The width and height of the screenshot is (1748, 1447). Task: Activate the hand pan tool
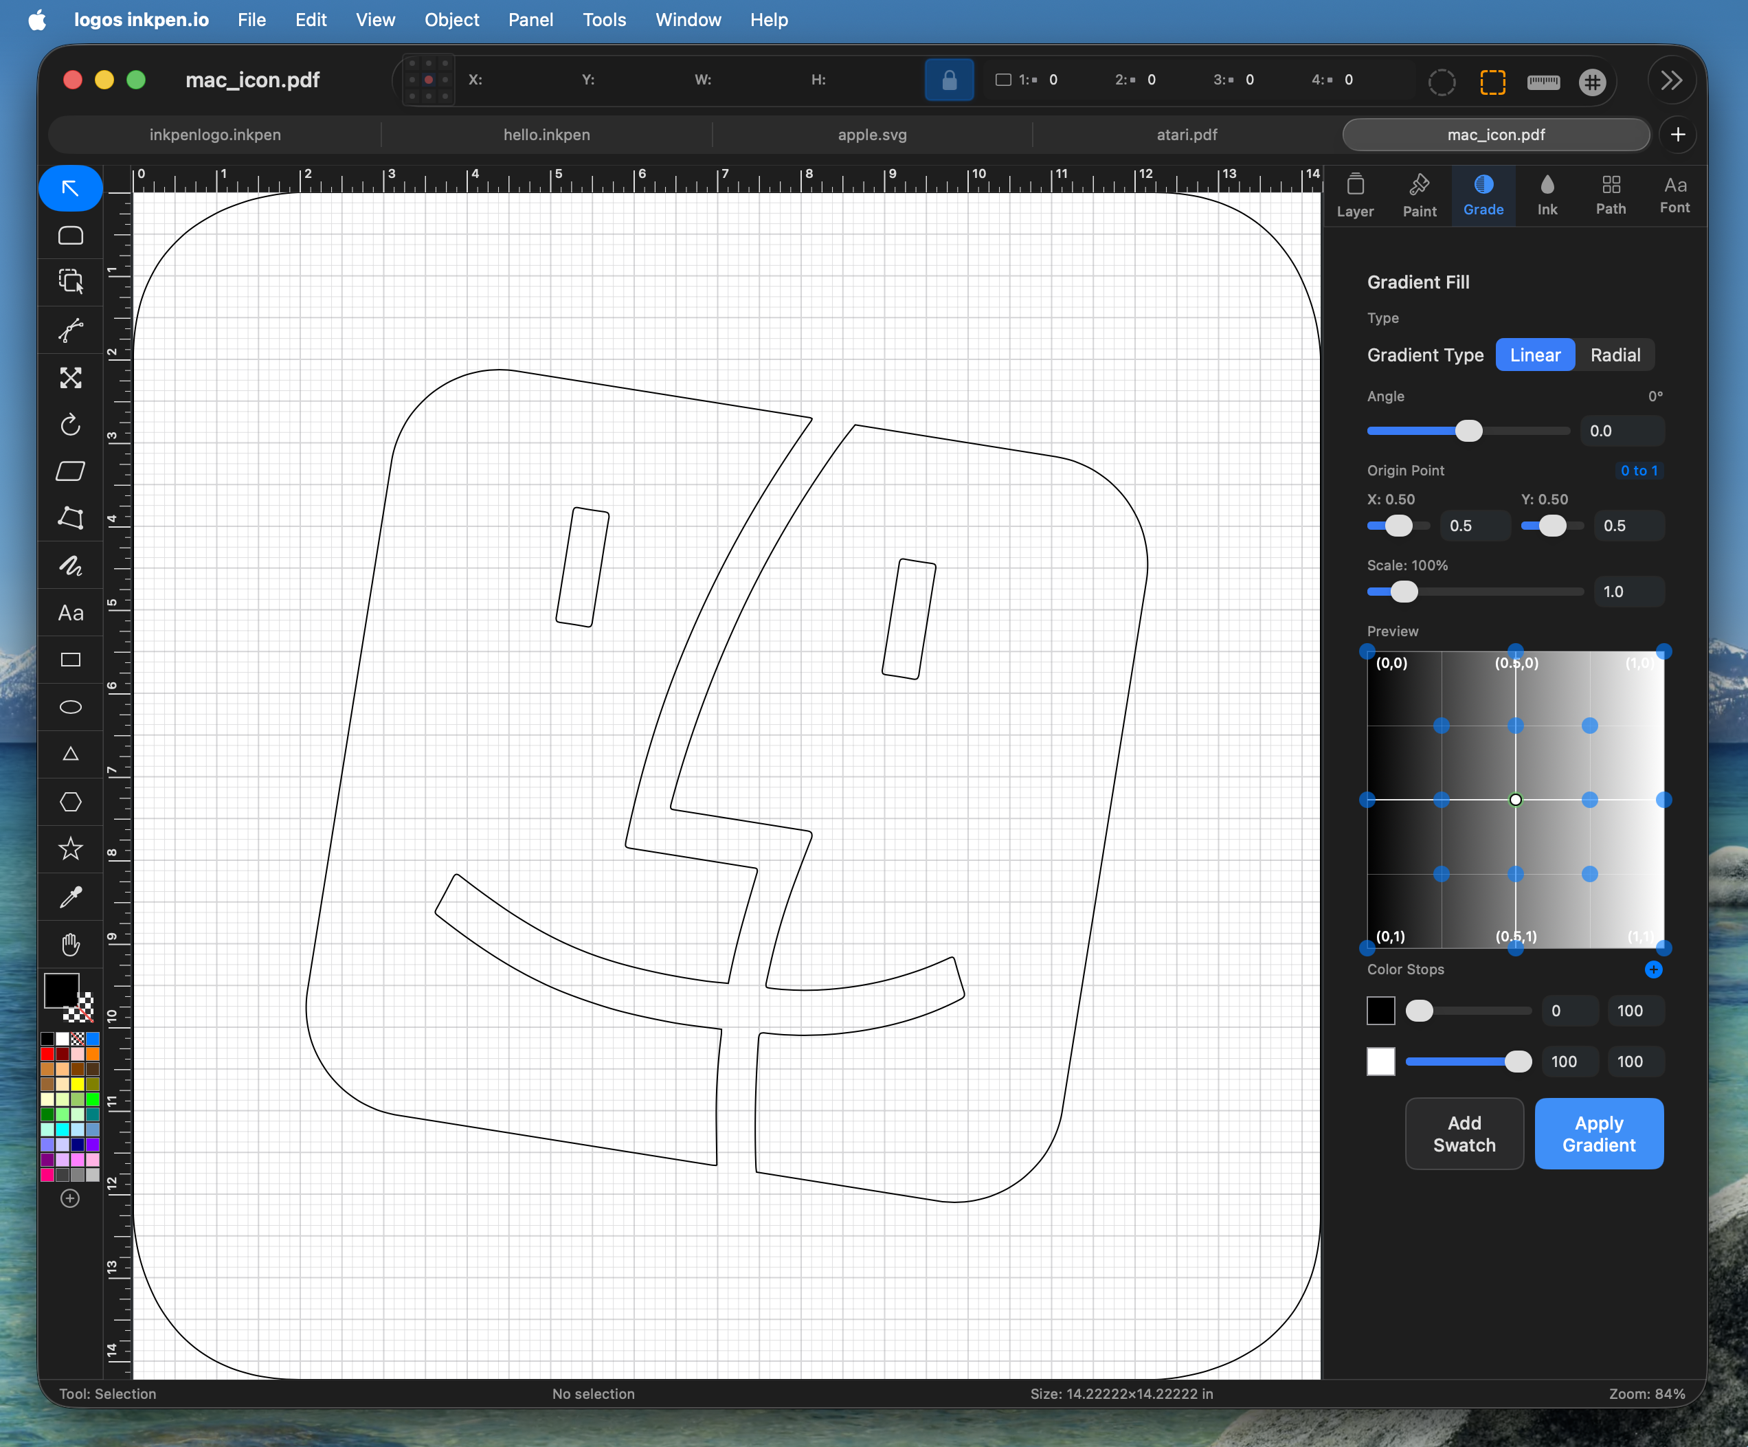(71, 944)
